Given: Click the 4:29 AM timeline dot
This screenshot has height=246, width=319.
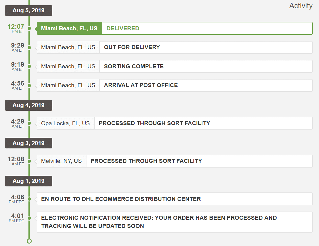Looking at the screenshot, I should click(29, 124).
